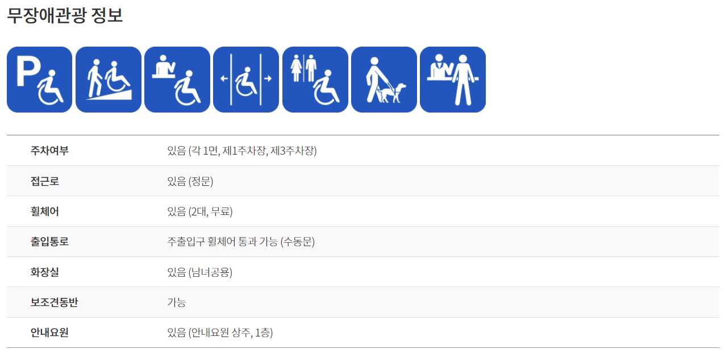Click the 보조견동반 row label
Image resolution: width=725 pixels, height=353 pixels.
click(55, 302)
